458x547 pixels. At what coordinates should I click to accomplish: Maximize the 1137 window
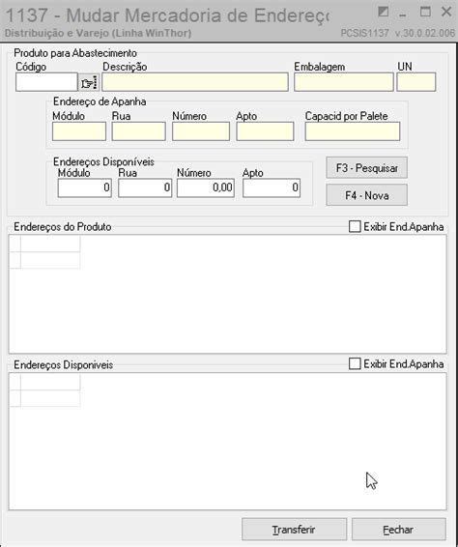click(425, 12)
